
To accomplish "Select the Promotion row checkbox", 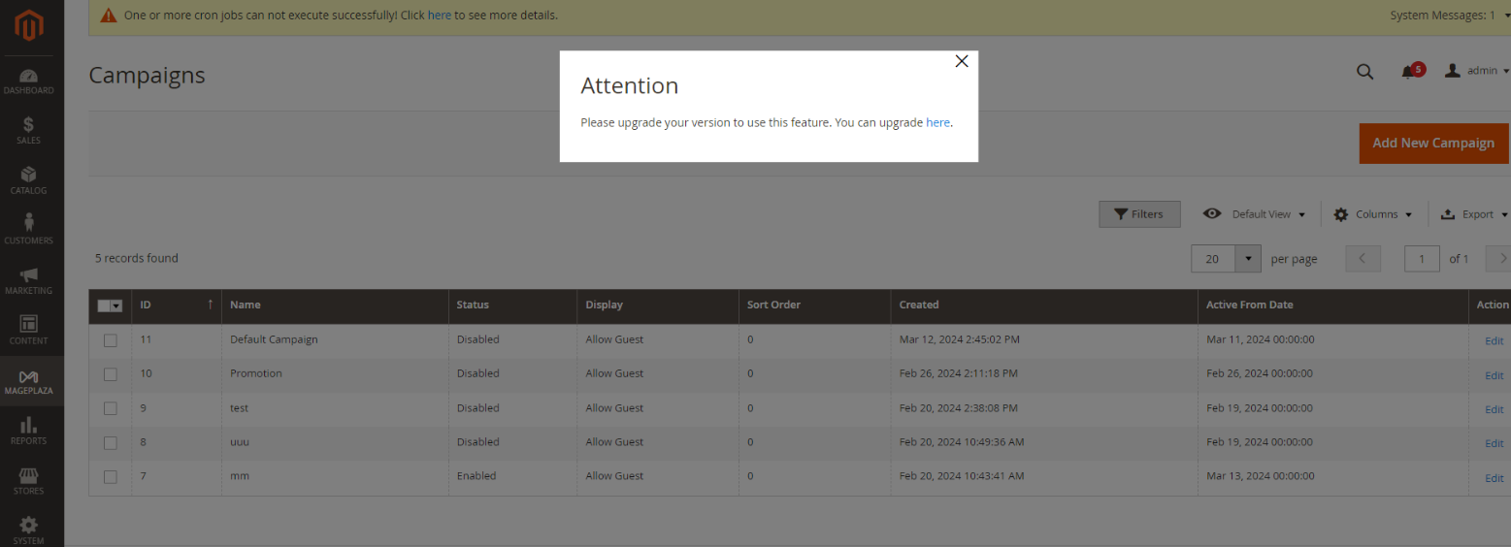I will 111,374.
